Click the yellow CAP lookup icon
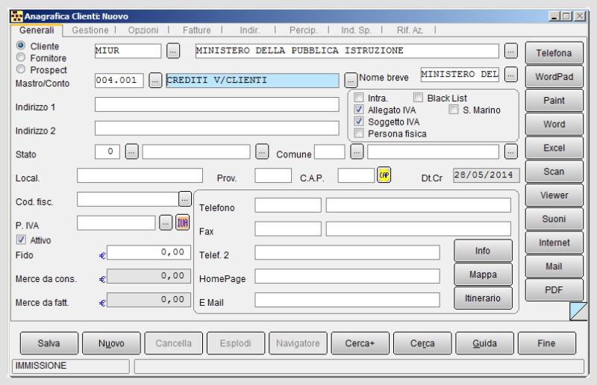The image size is (597, 385). (384, 175)
